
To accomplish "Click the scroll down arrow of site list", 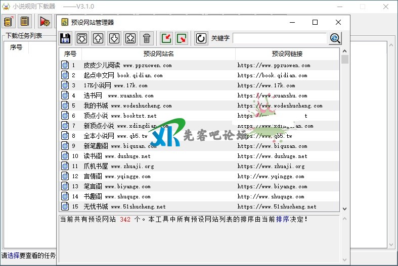I will (345, 208).
